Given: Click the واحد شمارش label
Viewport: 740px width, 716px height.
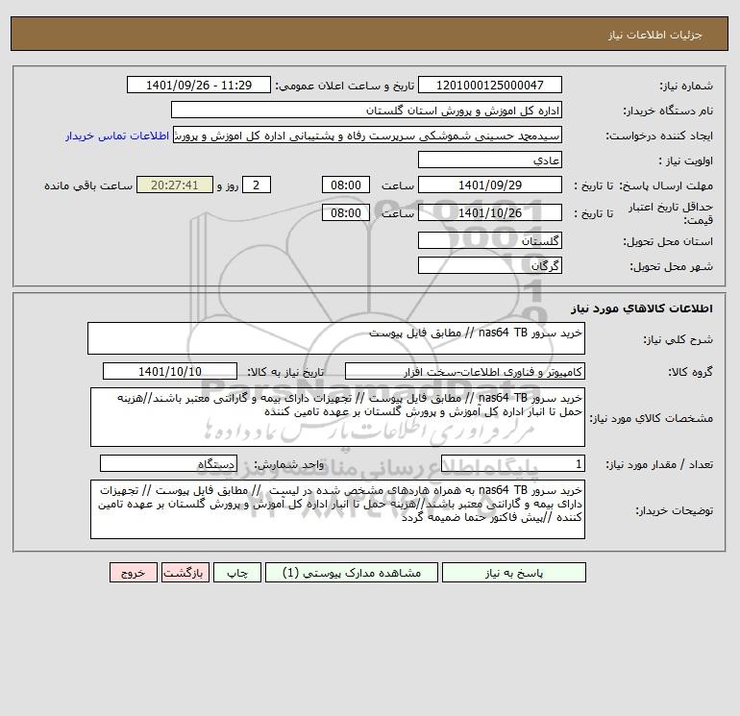Looking at the screenshot, I should point(289,464).
